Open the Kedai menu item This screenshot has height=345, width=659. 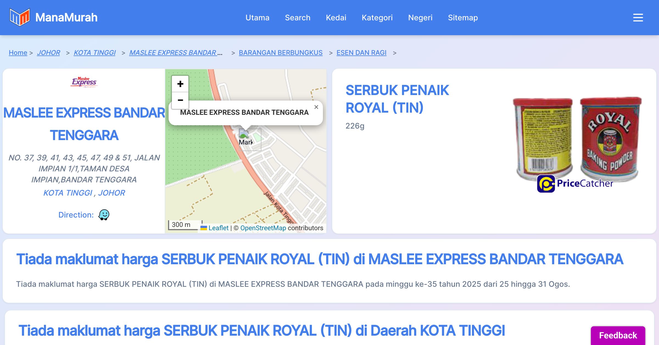[336, 18]
